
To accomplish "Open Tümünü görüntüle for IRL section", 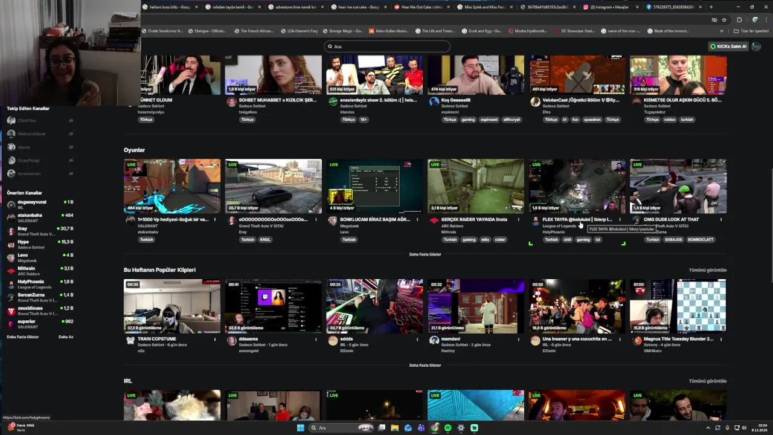I will [708, 381].
